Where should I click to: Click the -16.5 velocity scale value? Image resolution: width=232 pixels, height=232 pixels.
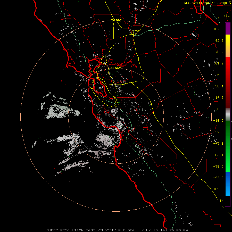click(218, 121)
